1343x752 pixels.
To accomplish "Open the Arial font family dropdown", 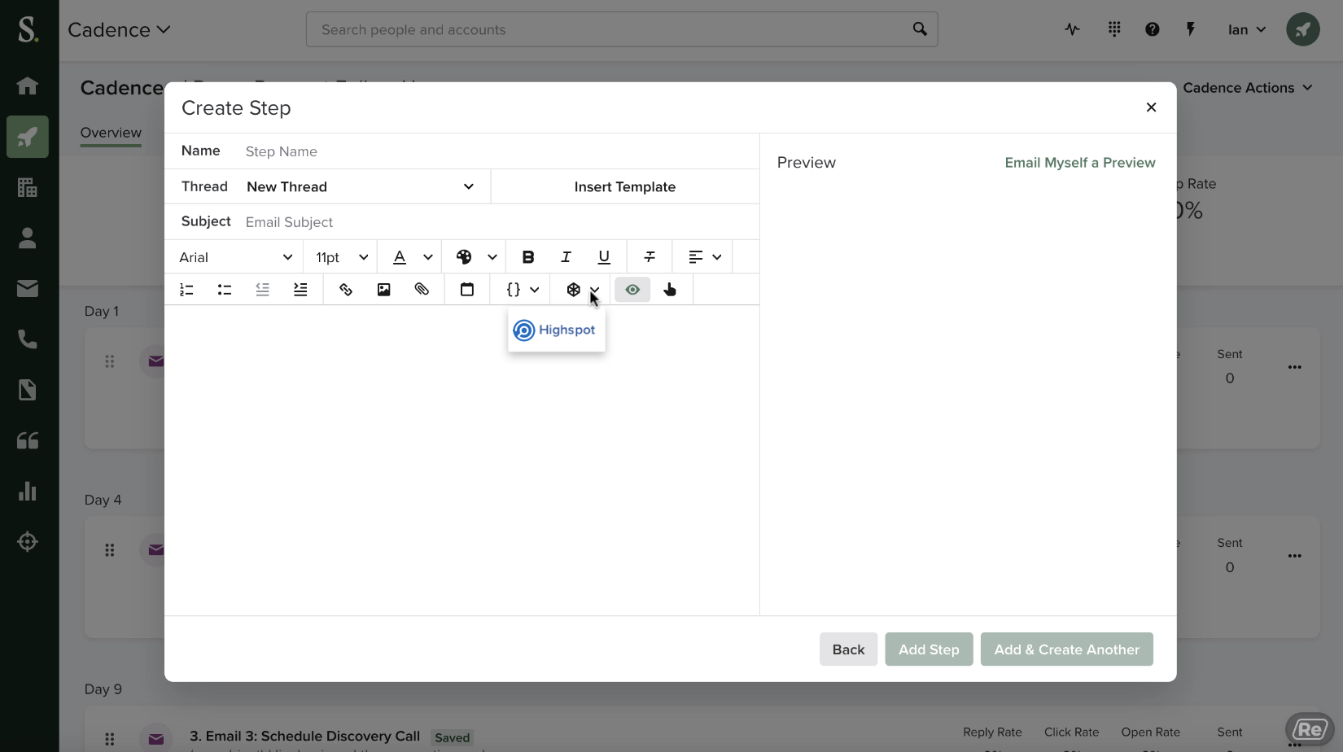I will coord(235,257).
